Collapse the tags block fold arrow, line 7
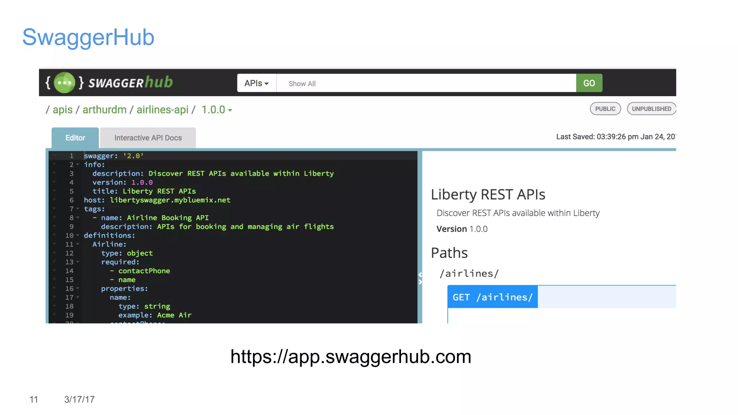 pyautogui.click(x=77, y=209)
